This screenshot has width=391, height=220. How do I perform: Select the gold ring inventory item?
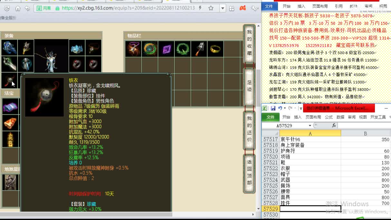[215, 49]
